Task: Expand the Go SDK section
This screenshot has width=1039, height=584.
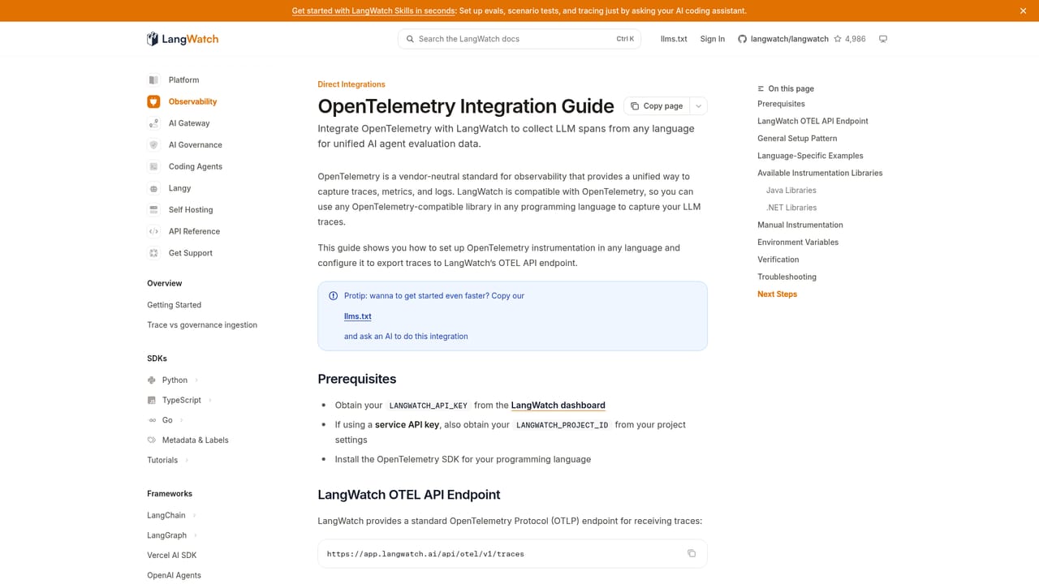Action: [181, 420]
